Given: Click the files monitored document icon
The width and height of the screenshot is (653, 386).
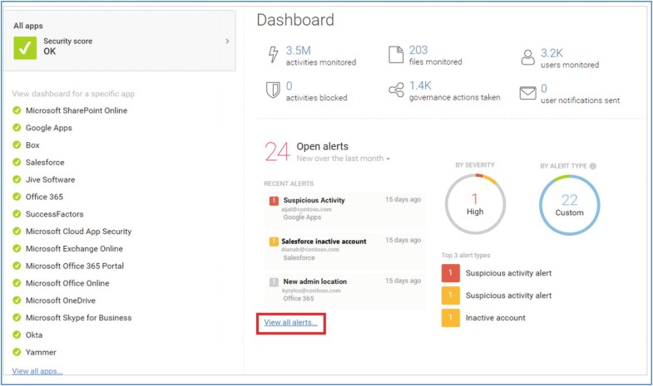Looking at the screenshot, I should tap(396, 55).
